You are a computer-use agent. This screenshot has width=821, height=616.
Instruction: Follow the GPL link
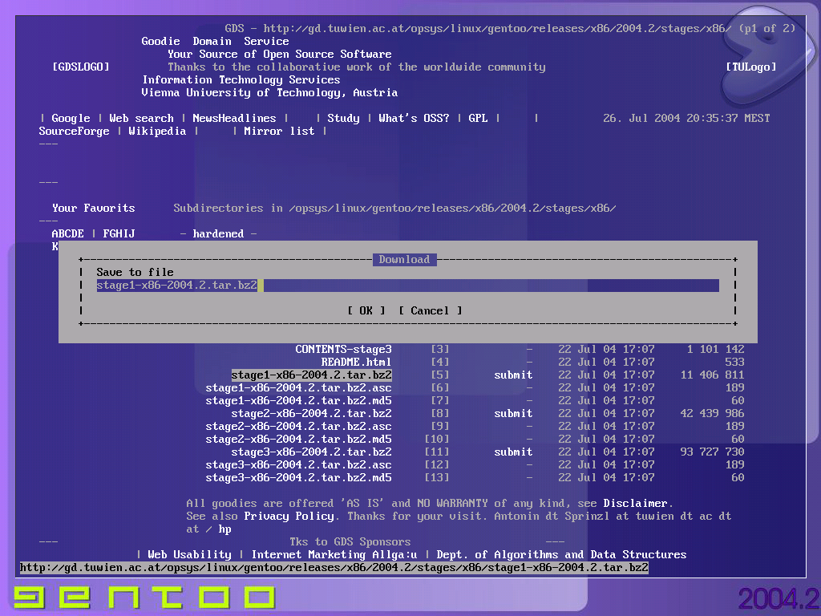478,119
